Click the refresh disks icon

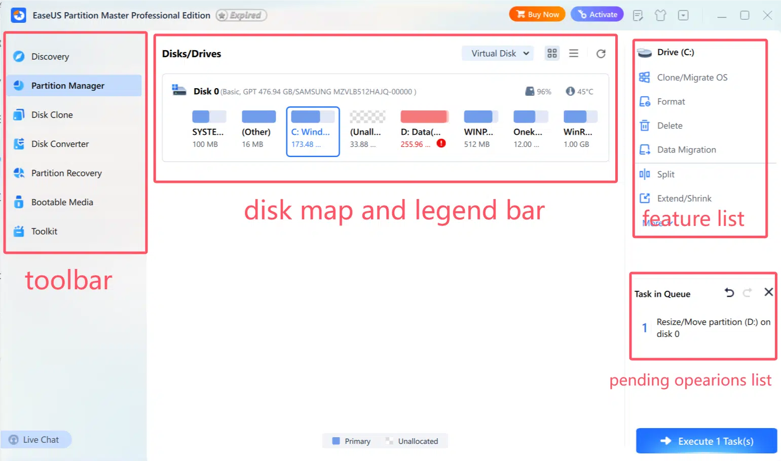tap(601, 54)
